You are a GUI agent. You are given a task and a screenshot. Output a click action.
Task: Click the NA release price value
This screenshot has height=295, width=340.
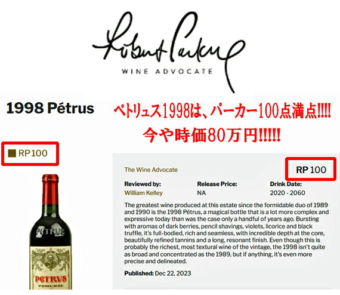click(x=202, y=193)
